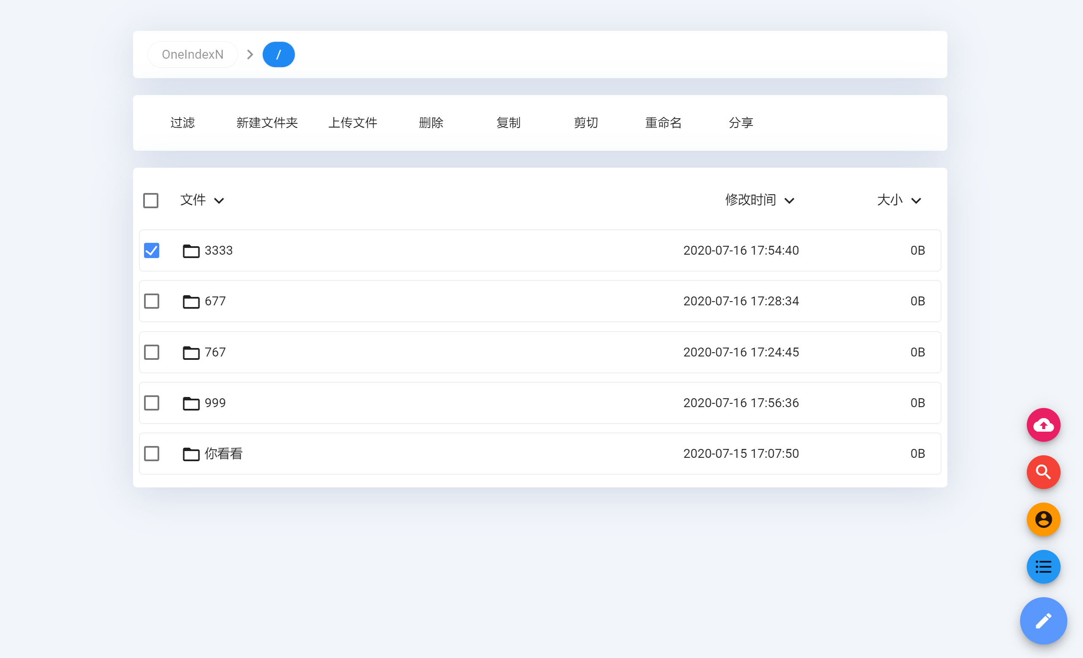1083x658 pixels.
Task: Uncheck the checkbox for folder 3333
Action: tap(152, 250)
